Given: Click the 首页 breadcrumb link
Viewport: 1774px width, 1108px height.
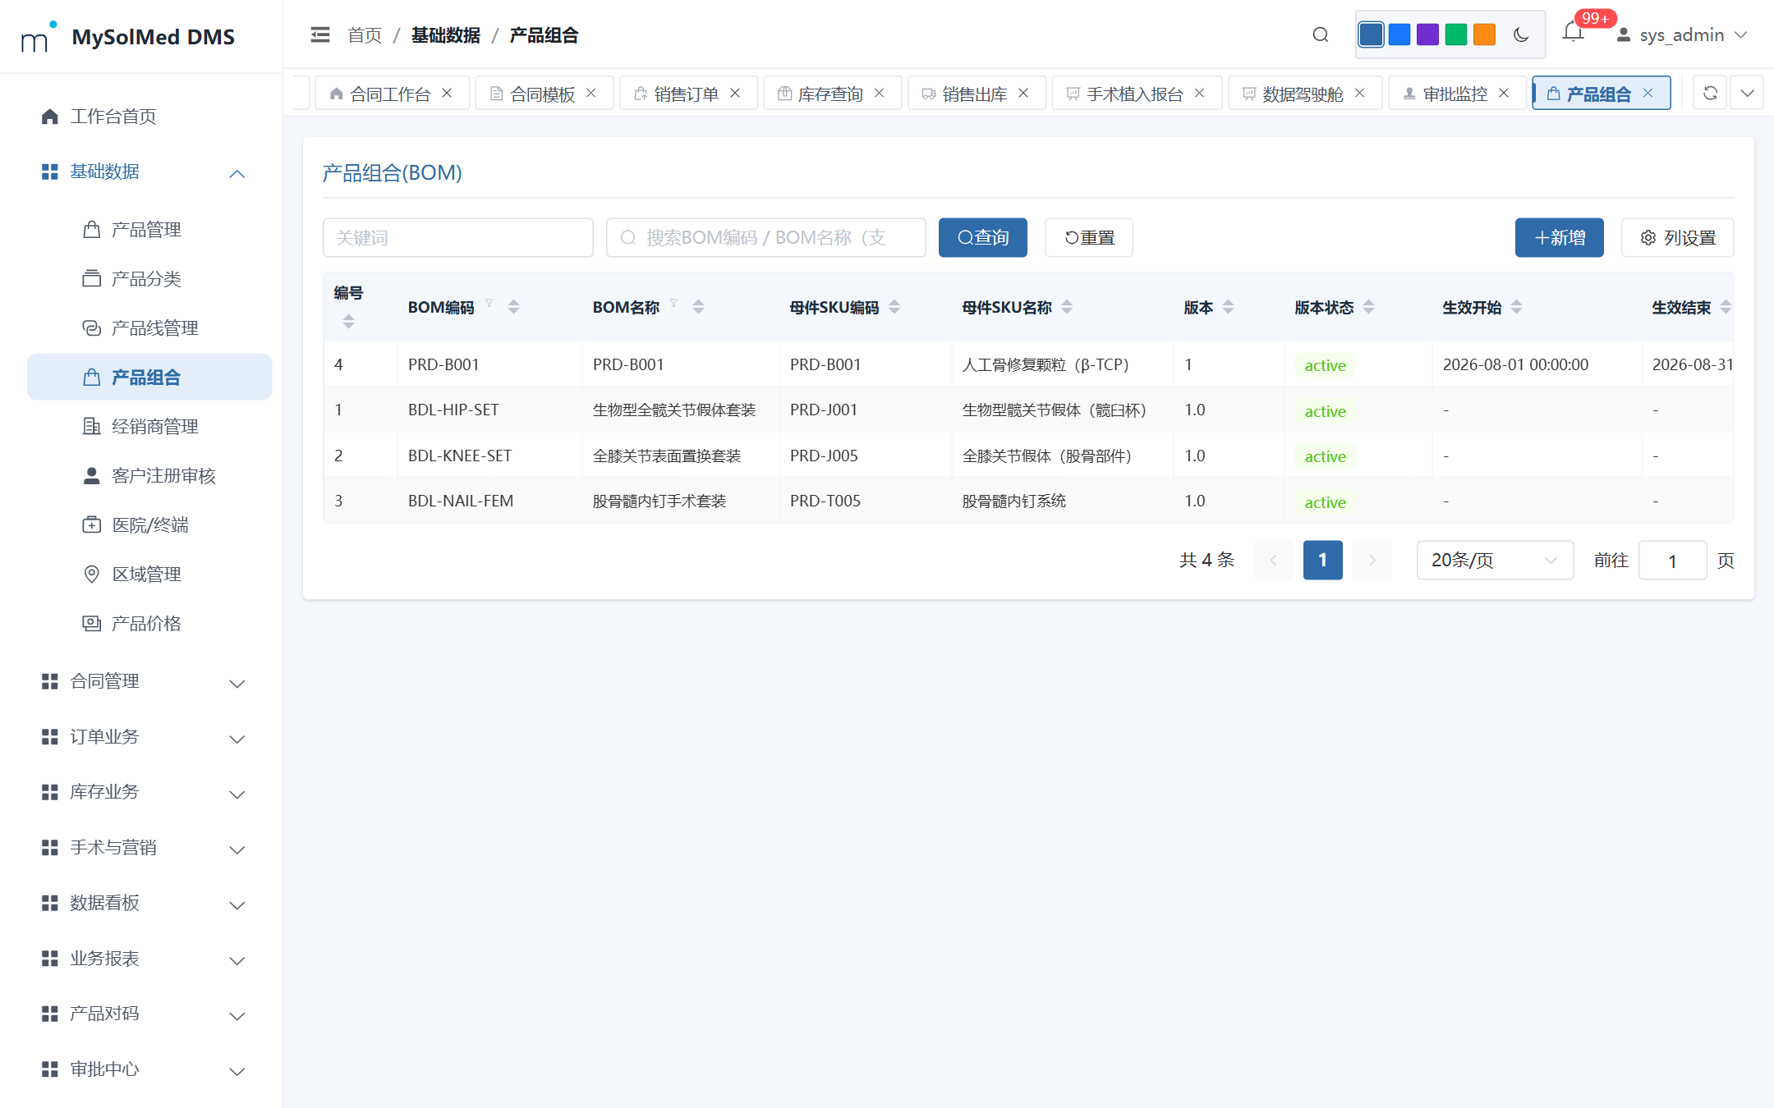Looking at the screenshot, I should 365,34.
